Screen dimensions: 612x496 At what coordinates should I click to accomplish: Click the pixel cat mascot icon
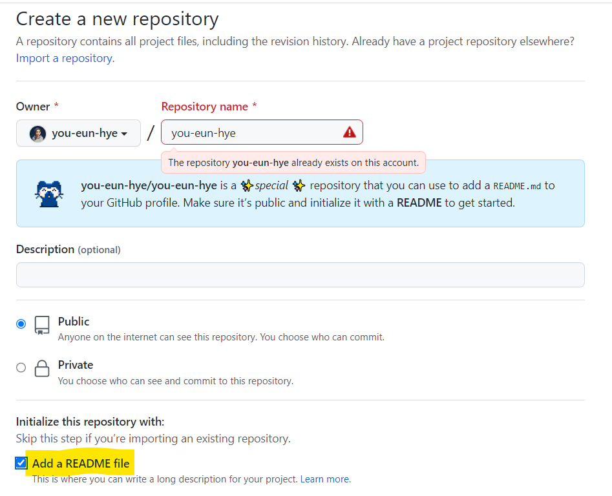48,194
